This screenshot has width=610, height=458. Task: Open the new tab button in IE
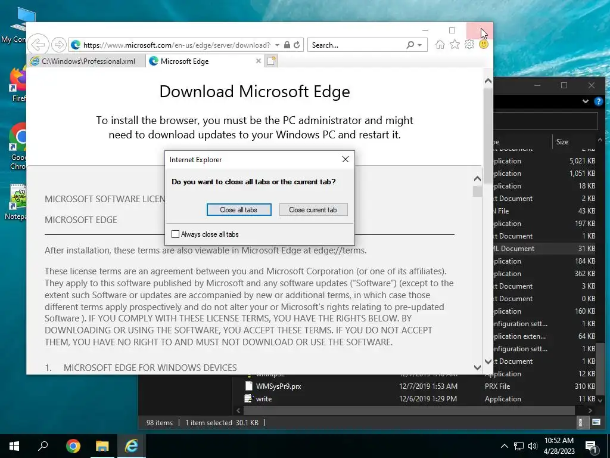(272, 61)
